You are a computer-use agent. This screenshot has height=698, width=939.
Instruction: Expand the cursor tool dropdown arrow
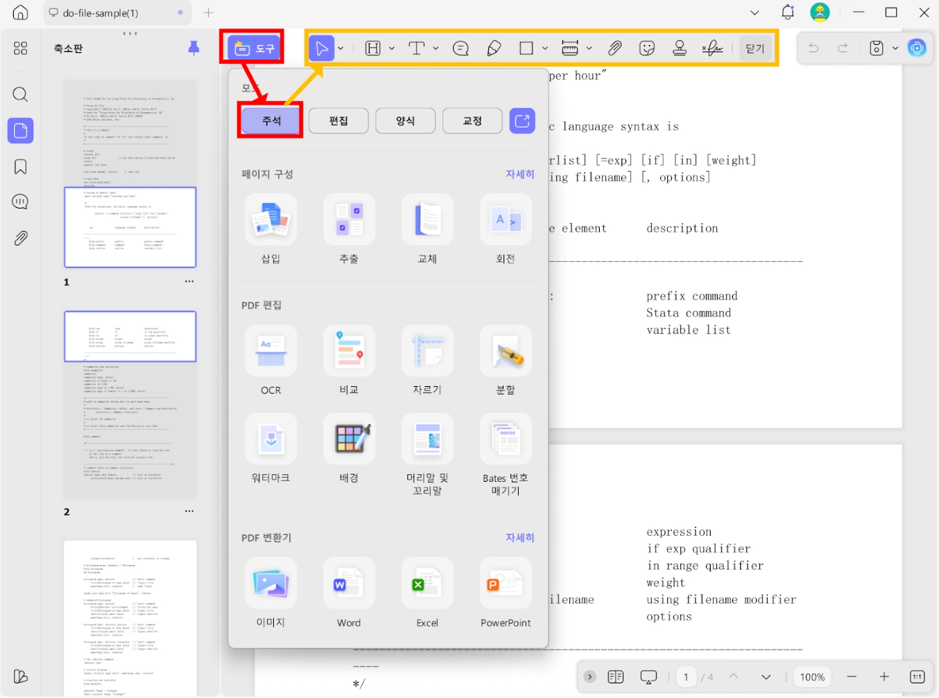pyautogui.click(x=341, y=48)
